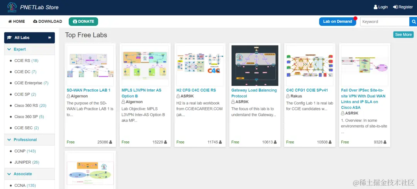417x189 pixels.
Task: Select JUNIPER (26) category
Action: pyautogui.click(x=27, y=162)
